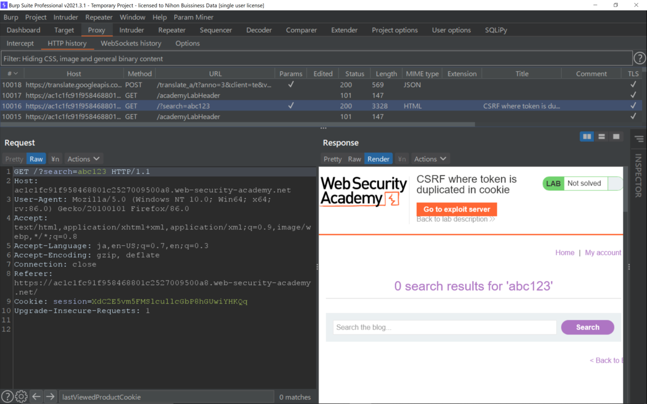The width and height of the screenshot is (647, 404).
Task: Click the help icon beside search settings gear
Action: pos(8,396)
